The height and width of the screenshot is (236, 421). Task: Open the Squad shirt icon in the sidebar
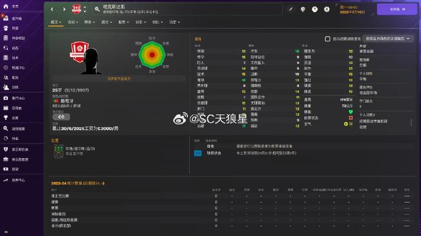[6, 28]
